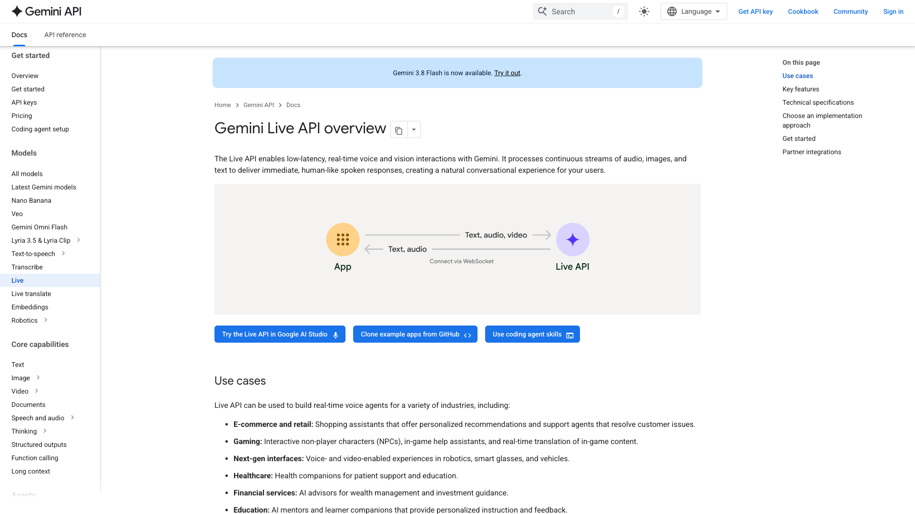
Task: Jump to Key features section
Action: (x=801, y=89)
